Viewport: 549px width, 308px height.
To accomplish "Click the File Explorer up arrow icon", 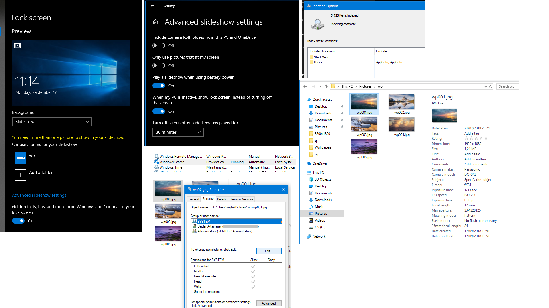I will pyautogui.click(x=326, y=86).
